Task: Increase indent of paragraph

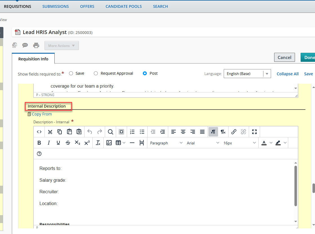Action: tap(163, 132)
